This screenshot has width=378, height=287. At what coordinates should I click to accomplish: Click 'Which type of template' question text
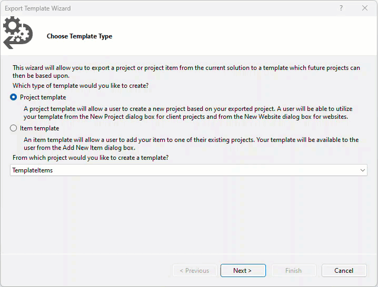(x=81, y=86)
